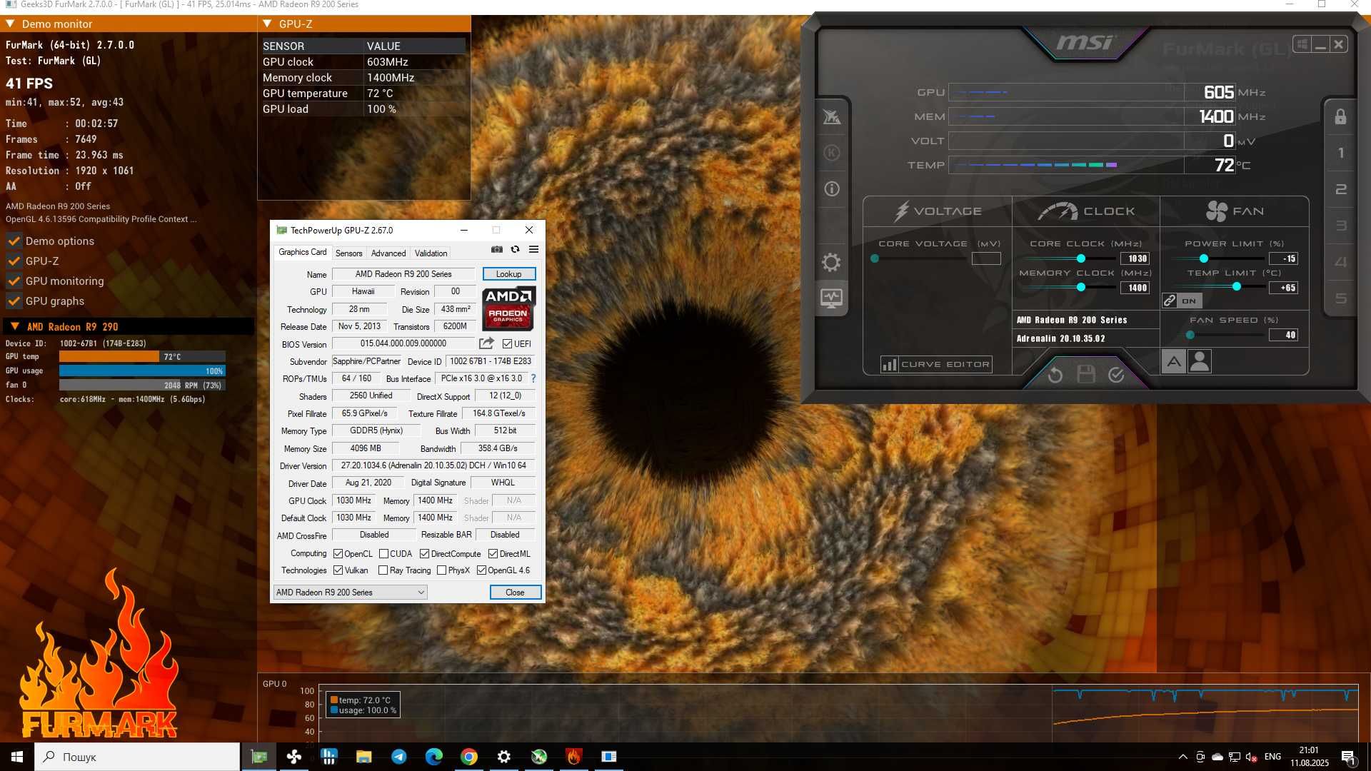Click the Afterburner apply checkmark icon

coord(1116,374)
